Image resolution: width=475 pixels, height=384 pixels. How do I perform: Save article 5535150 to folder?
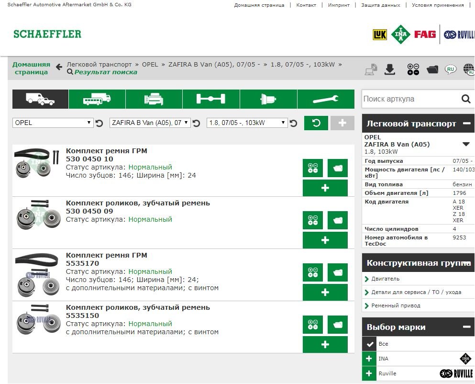(338, 325)
